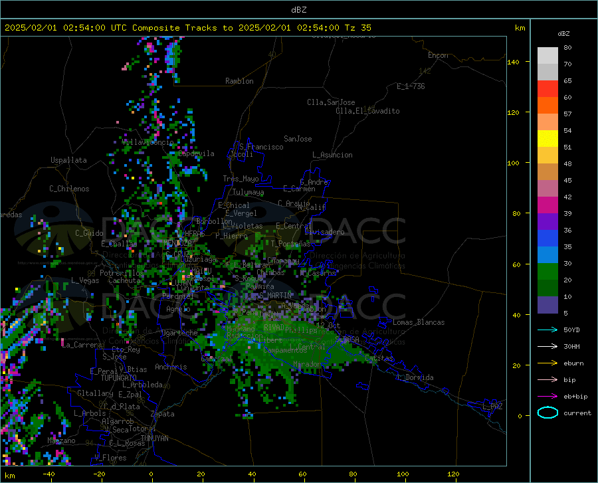Click the C_Chilenos map label
Viewport: 598px width, 483px height.
tap(69, 189)
